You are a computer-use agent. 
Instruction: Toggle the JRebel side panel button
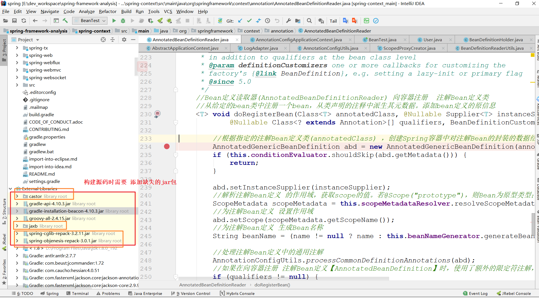pos(4,242)
